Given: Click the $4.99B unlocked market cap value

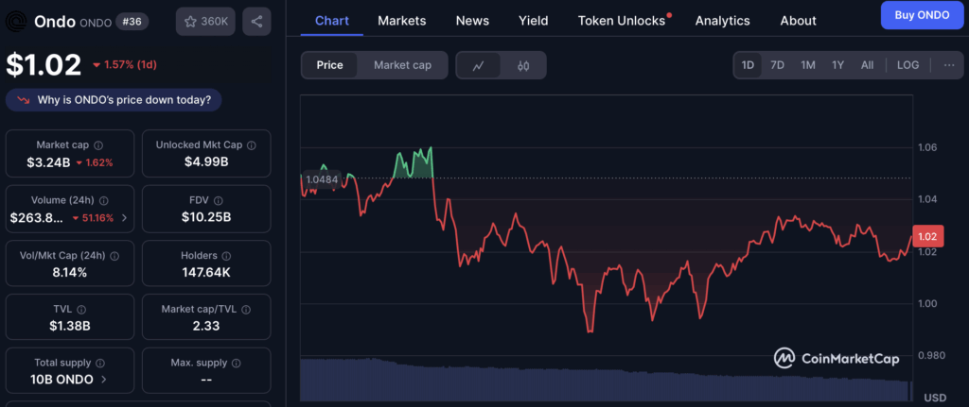Looking at the screenshot, I should click(206, 162).
